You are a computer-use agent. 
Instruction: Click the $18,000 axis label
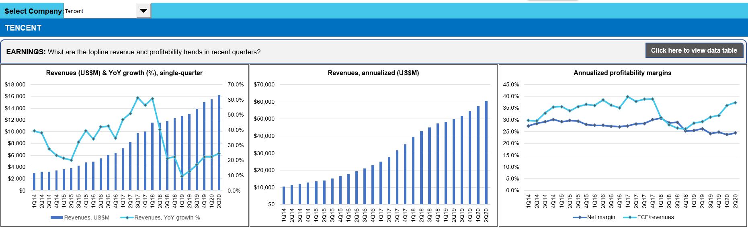coord(15,84)
